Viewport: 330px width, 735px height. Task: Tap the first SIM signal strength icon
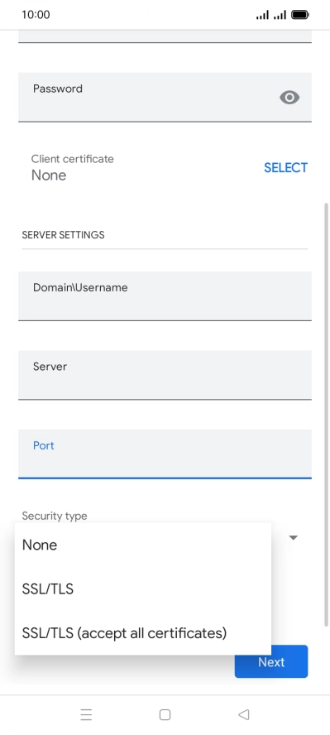coord(263,15)
